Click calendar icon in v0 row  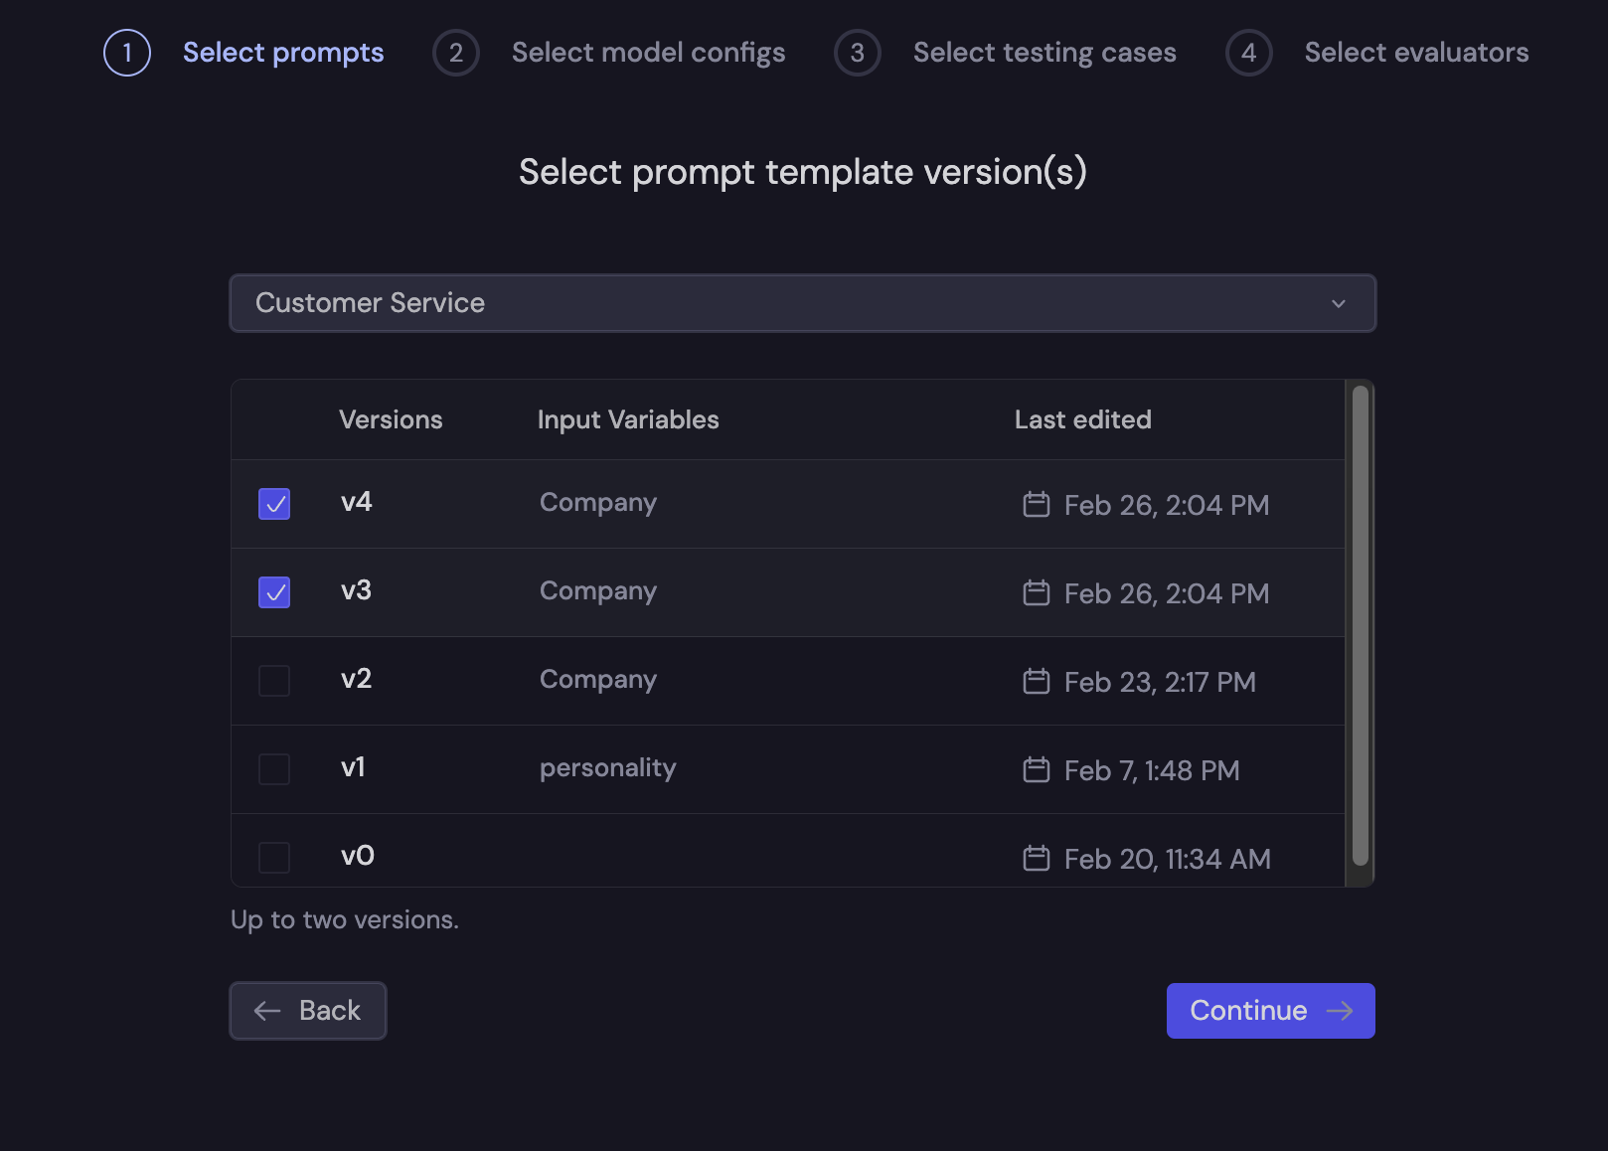pyautogui.click(x=1037, y=858)
